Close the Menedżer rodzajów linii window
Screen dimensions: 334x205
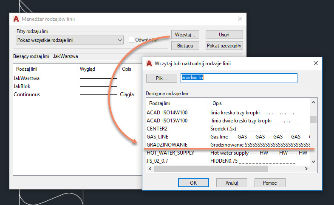point(240,19)
